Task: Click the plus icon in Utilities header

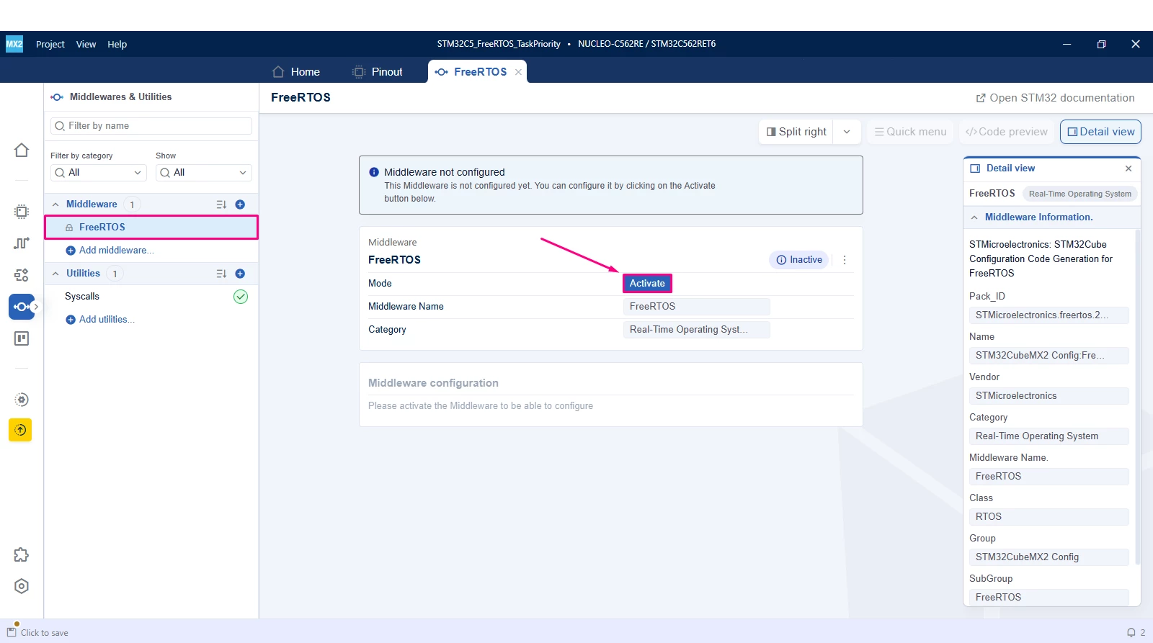Action: [x=240, y=274]
